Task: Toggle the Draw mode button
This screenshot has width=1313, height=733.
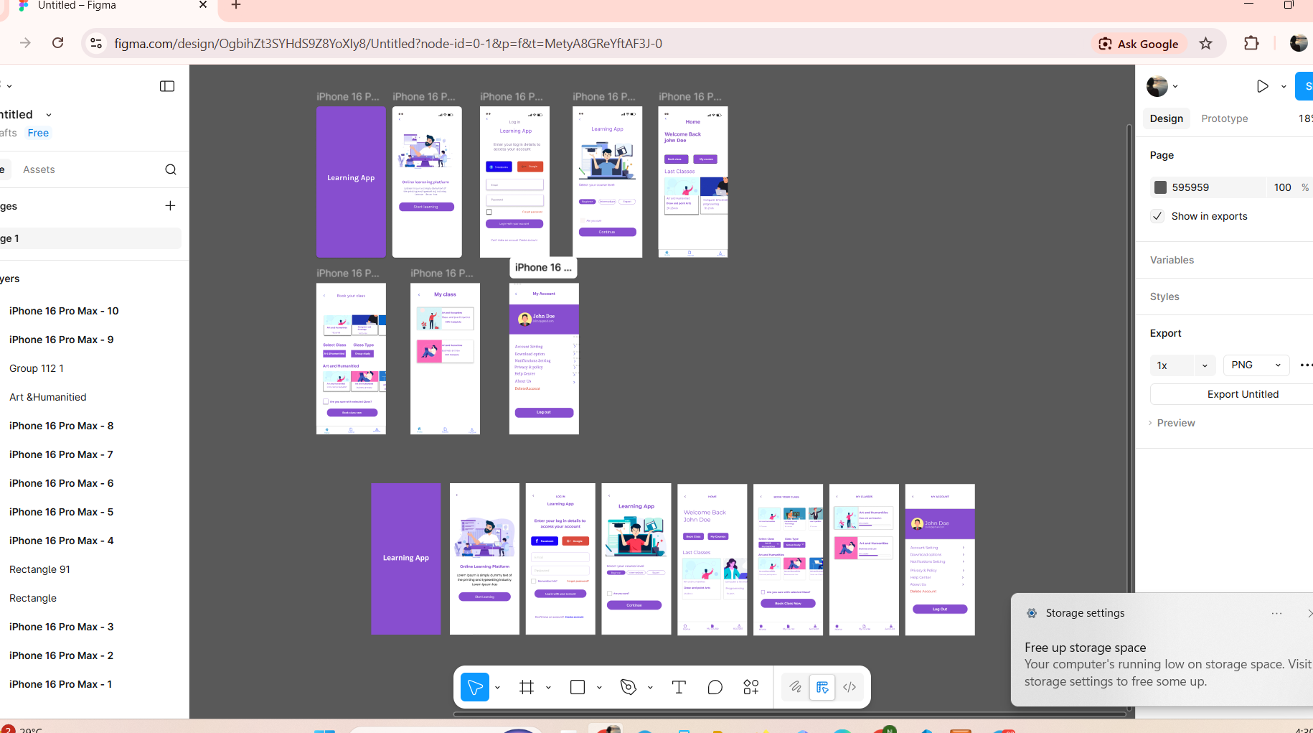Action: [796, 687]
